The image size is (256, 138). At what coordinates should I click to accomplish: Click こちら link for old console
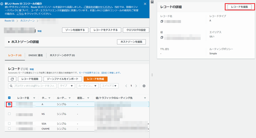tap(20, 14)
